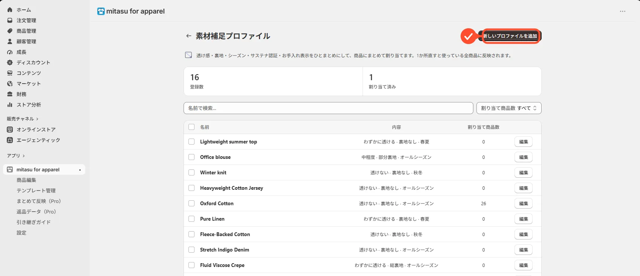Edit the Winter knit profile
This screenshot has width=640, height=276.
(524, 172)
